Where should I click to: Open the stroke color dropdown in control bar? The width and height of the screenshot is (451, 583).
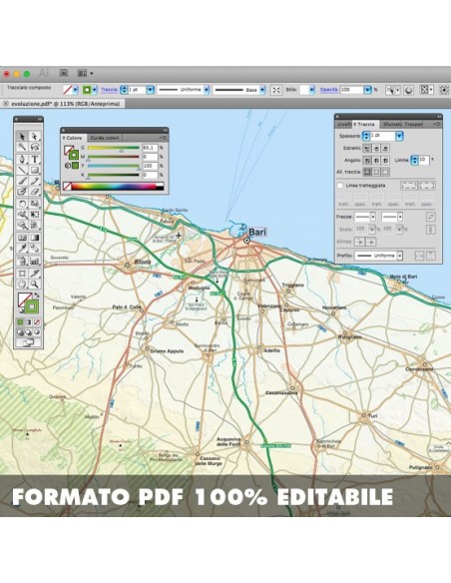point(95,90)
